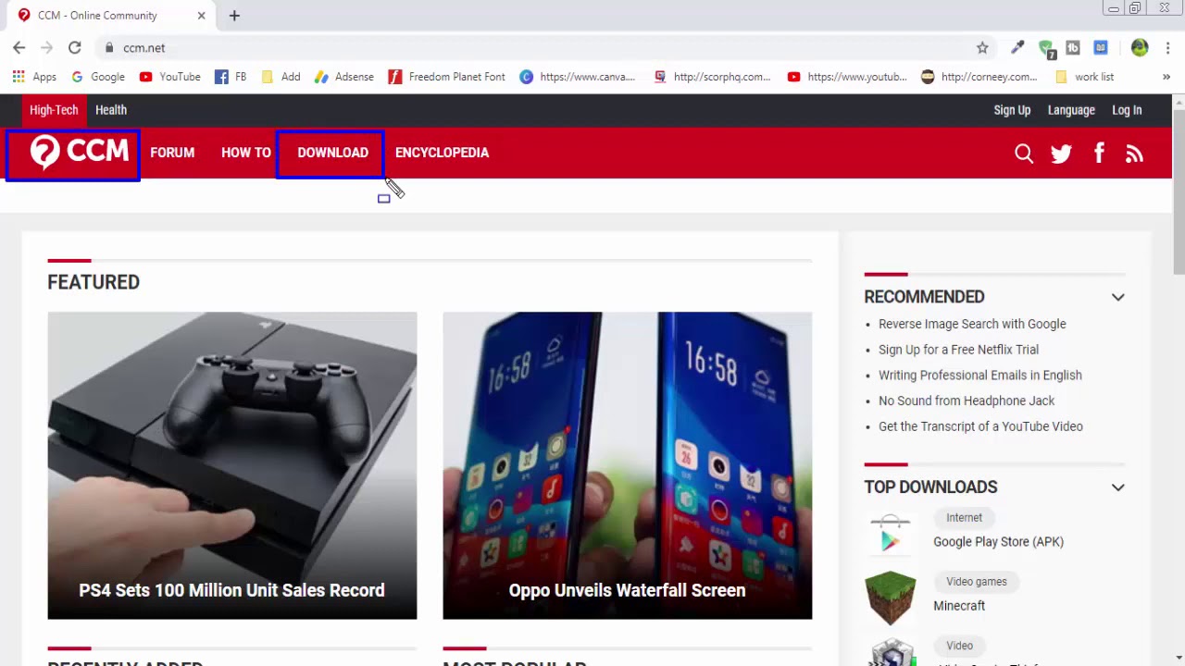Open the Google Play Store (APK) download
Screen dimensions: 1185x666
coord(998,542)
